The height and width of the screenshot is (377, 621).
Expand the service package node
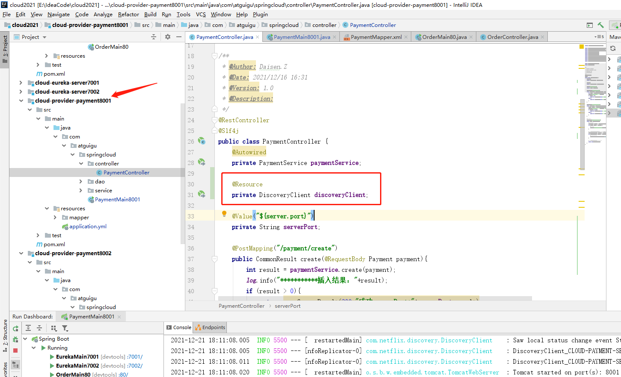80,190
